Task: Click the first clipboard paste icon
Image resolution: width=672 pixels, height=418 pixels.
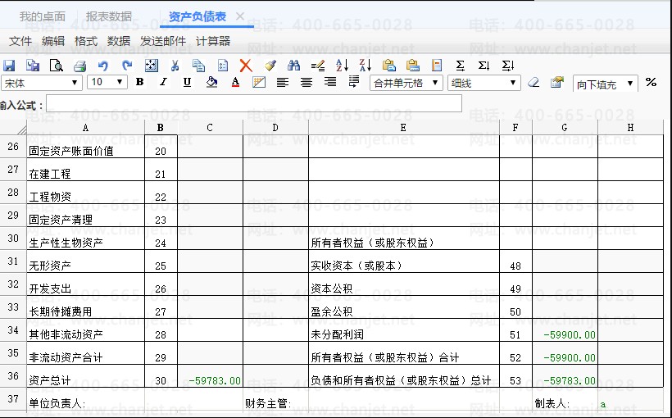Action: click(389, 66)
